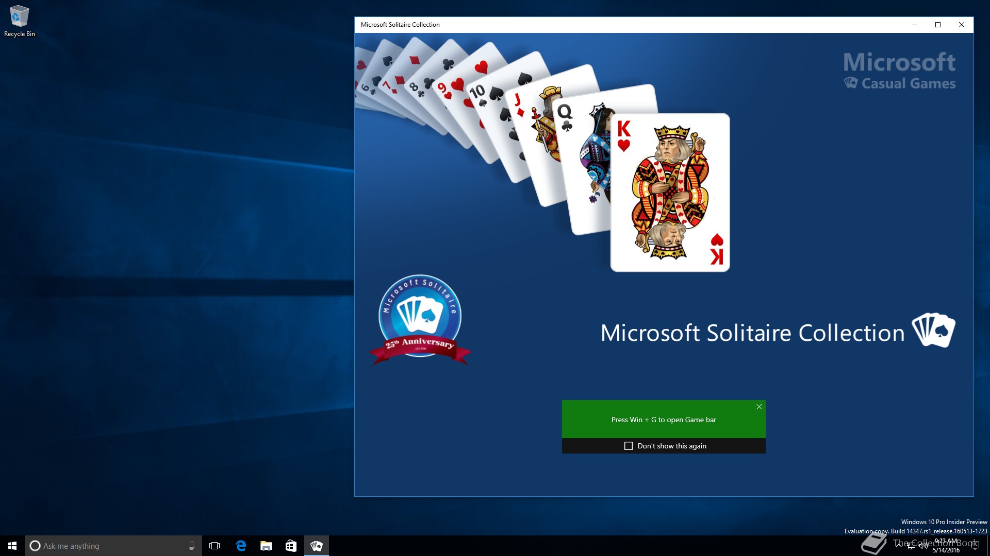This screenshot has height=556, width=990.
Task: Dismiss the Game bar notification with X
Action: 759,407
